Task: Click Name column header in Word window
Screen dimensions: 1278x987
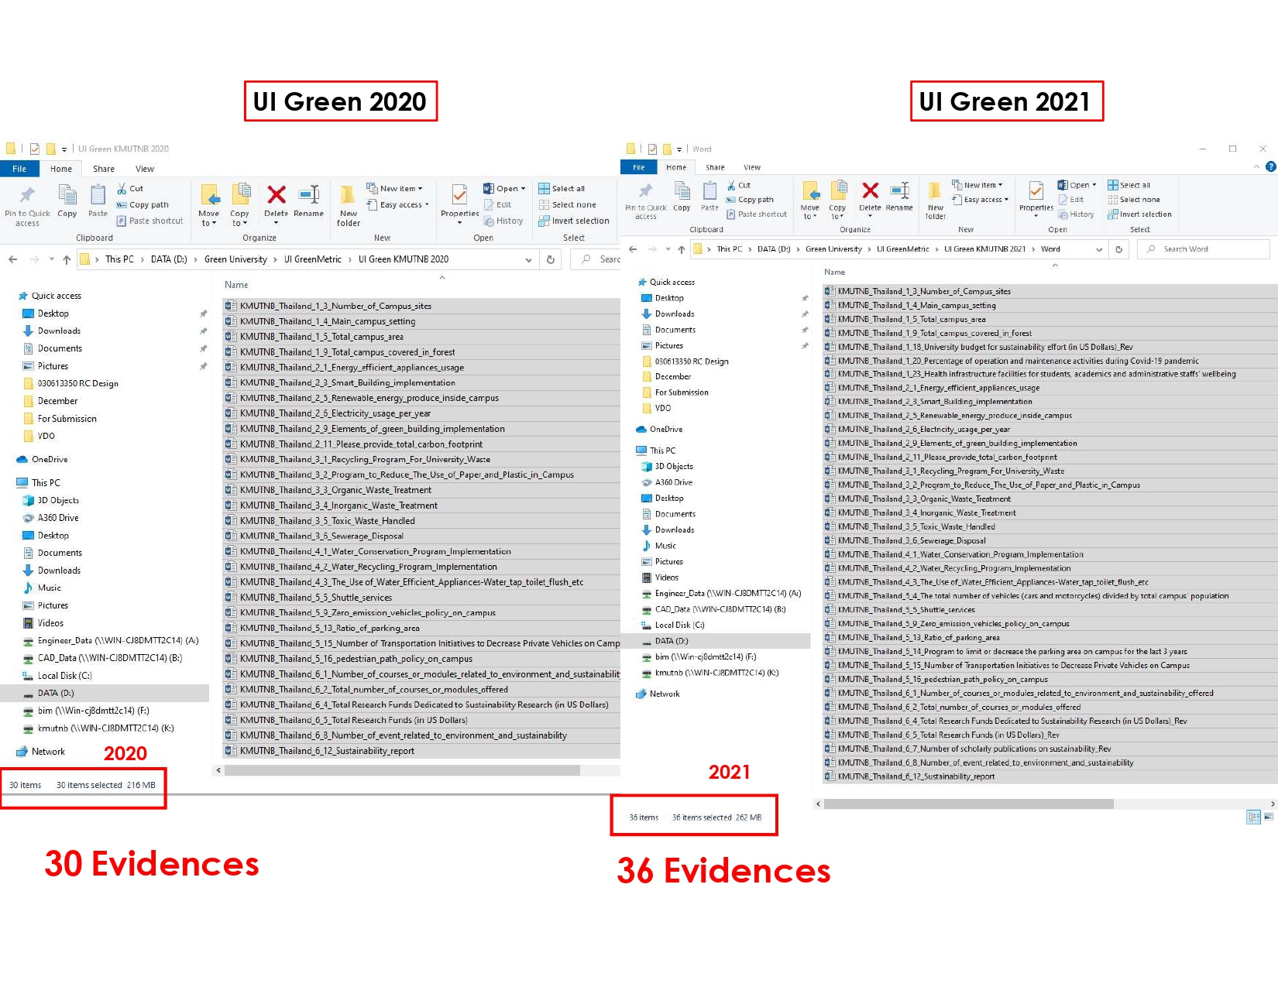Action: pyautogui.click(x=834, y=272)
